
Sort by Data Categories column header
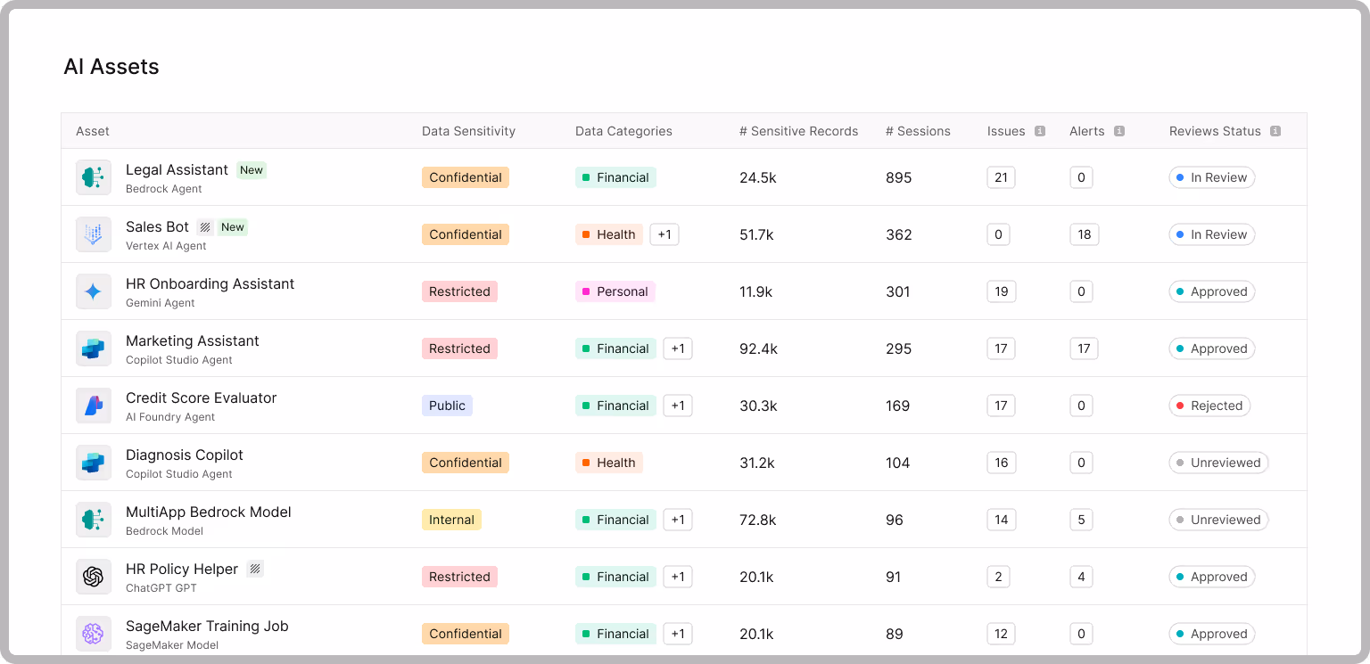[623, 131]
